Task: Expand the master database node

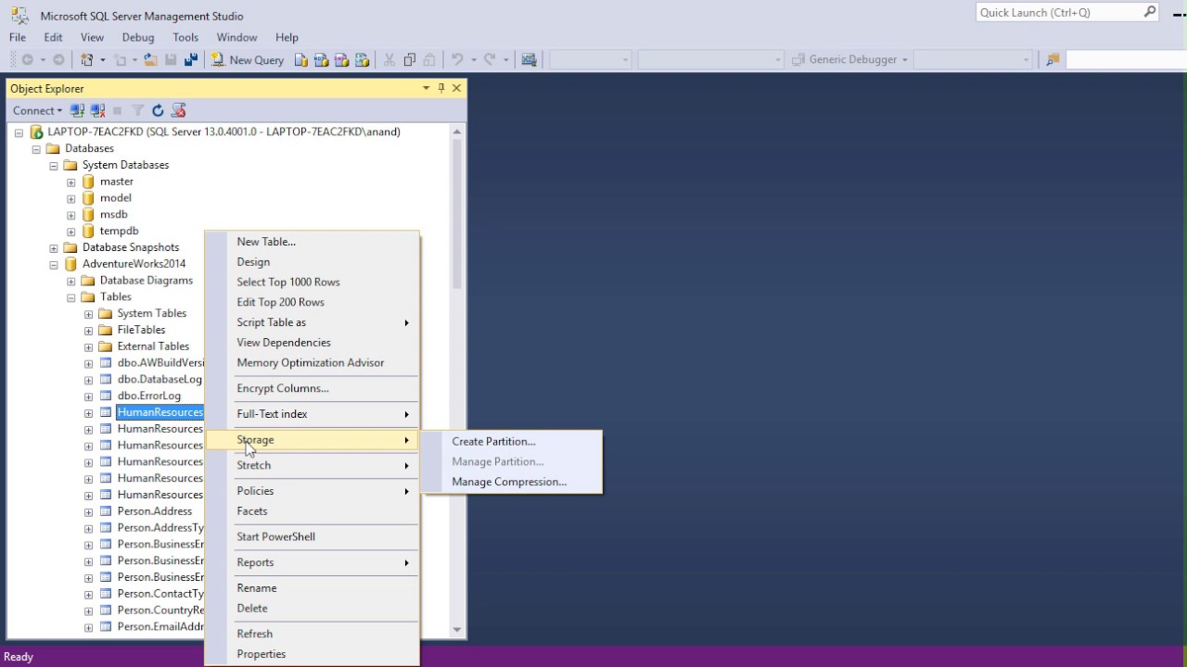Action: point(71,182)
